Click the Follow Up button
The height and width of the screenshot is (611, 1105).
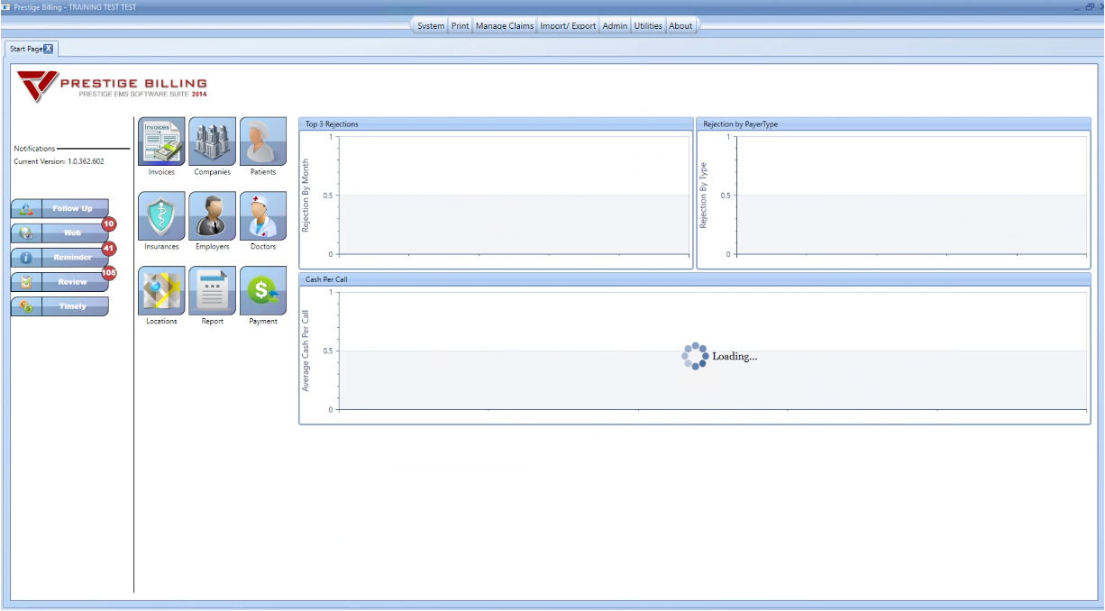point(60,209)
